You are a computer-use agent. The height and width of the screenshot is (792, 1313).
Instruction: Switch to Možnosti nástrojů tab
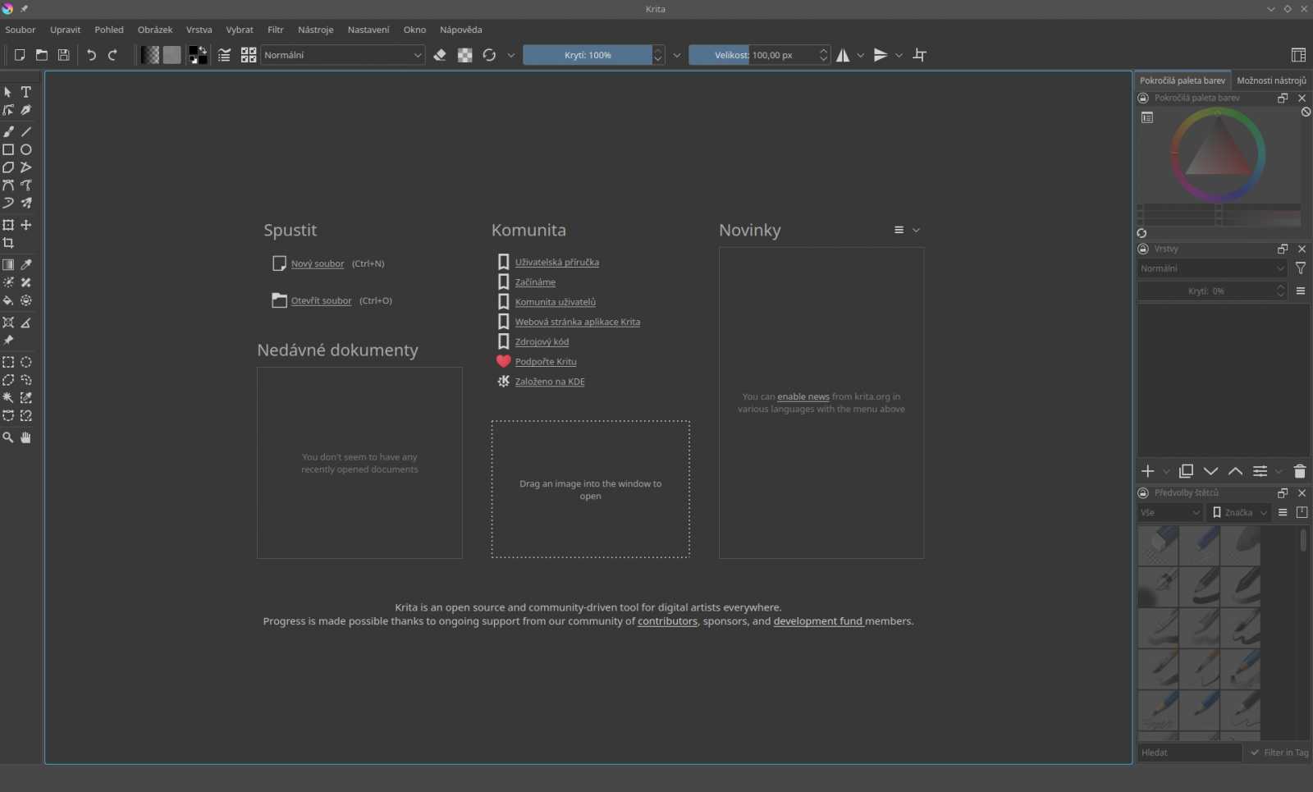pyautogui.click(x=1271, y=80)
